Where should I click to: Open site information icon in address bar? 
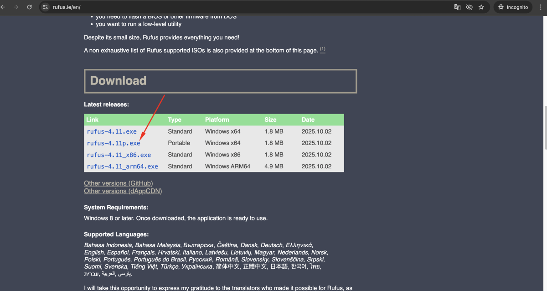click(x=45, y=7)
